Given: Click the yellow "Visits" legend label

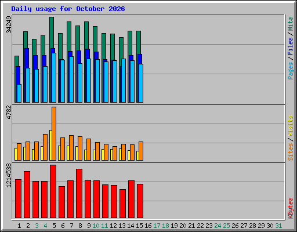Looking at the screenshot, I should tap(291, 126).
